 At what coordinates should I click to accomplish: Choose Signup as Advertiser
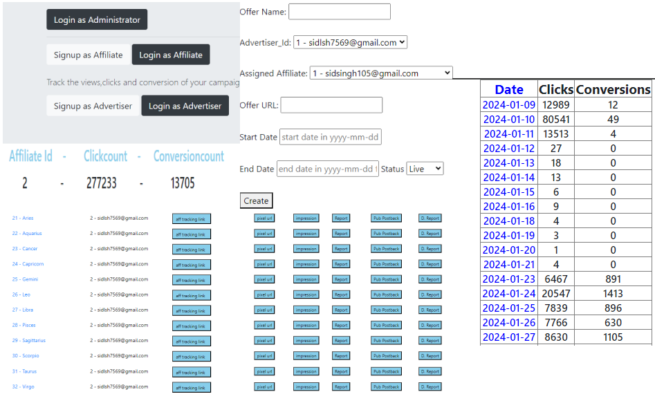(93, 106)
